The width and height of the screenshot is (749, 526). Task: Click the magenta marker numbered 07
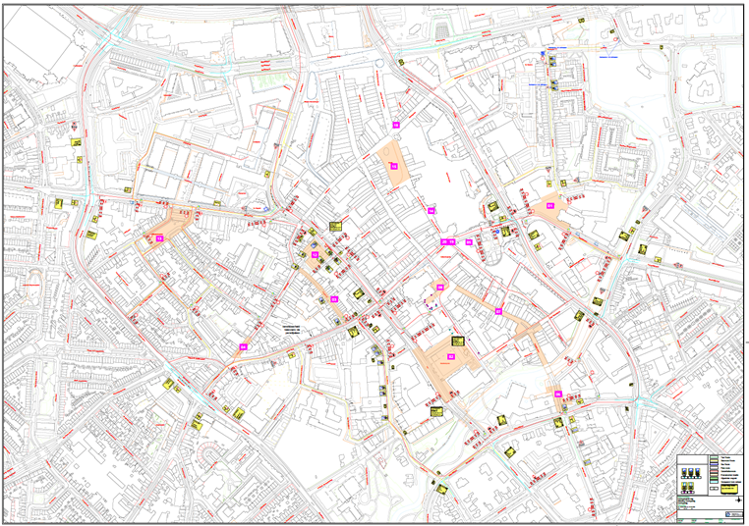498,312
